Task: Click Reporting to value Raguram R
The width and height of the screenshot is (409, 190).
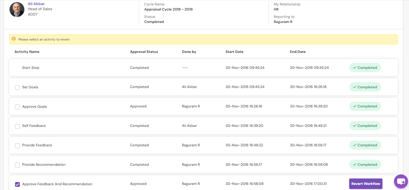Action: (283, 22)
